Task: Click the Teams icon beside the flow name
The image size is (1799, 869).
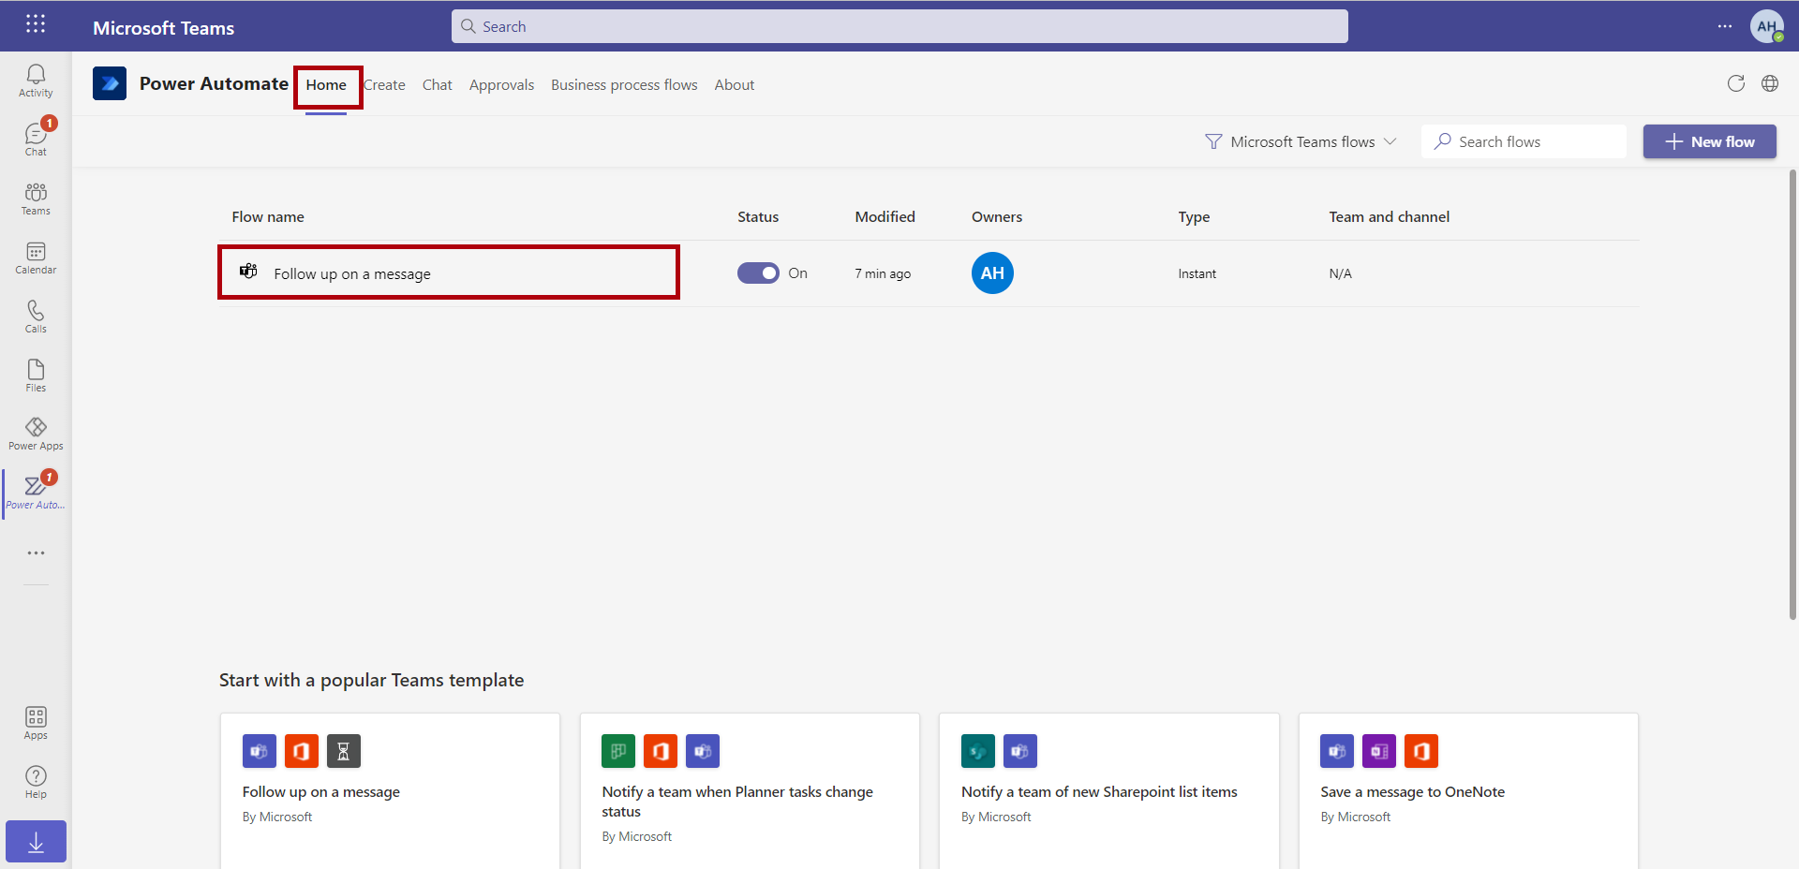Action: 248,272
